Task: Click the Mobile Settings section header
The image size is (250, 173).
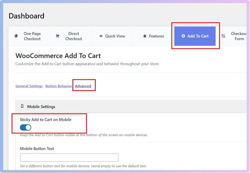Action: pyautogui.click(x=131, y=107)
